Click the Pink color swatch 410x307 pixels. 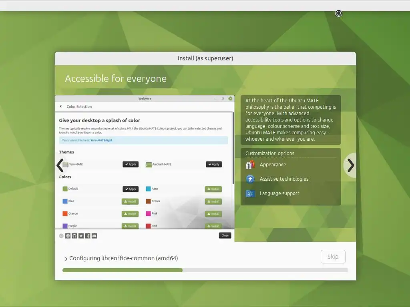(148, 213)
